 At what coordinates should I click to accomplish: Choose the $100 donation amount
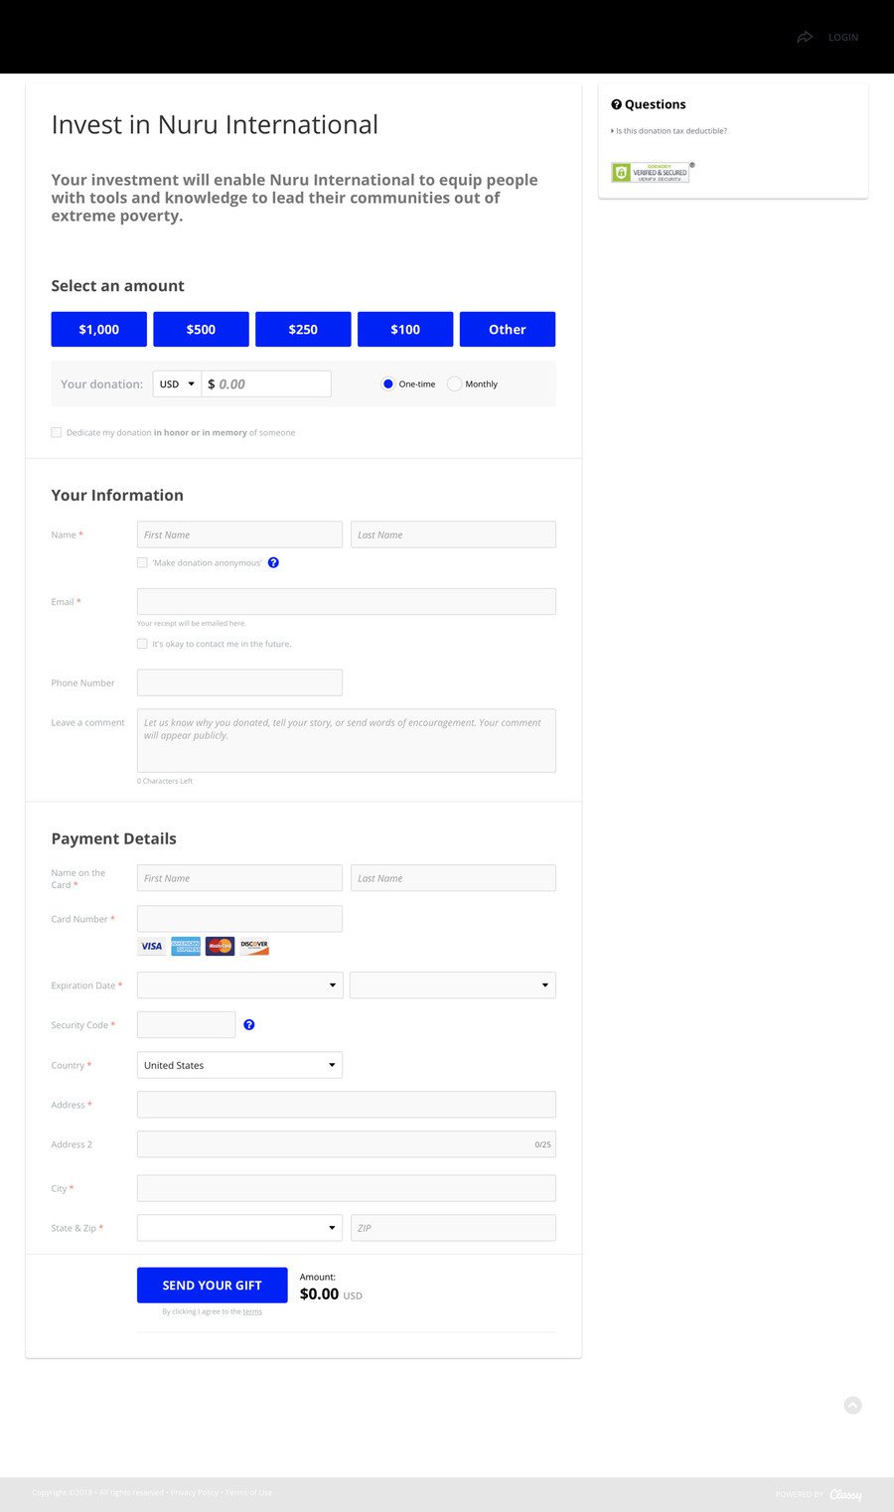pyautogui.click(x=405, y=329)
